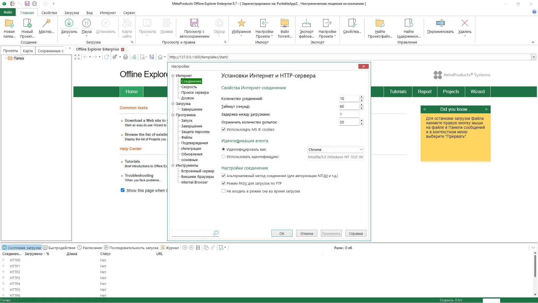Click the Удалить red cross icon

pos(465,23)
